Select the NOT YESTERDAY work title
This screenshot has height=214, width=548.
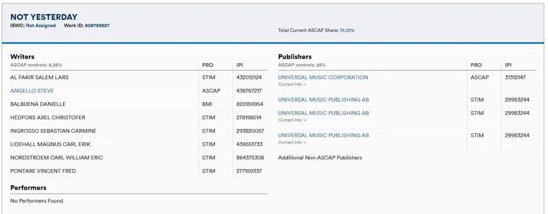coord(44,17)
